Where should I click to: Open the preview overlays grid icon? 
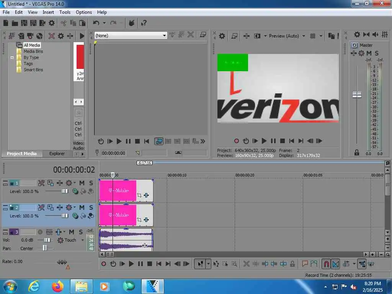pos(312,36)
